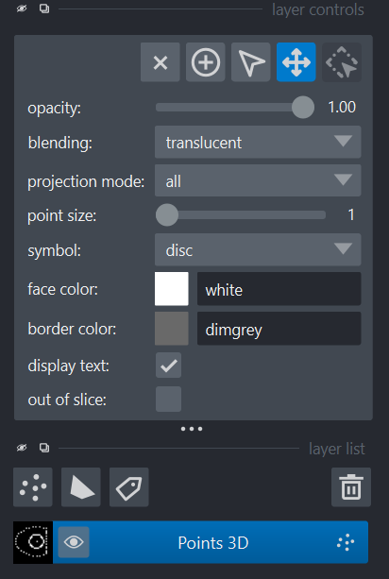Screen dimensions: 389x579
Task: Toggle visibility of Points 3D layer
Action: (x=74, y=542)
